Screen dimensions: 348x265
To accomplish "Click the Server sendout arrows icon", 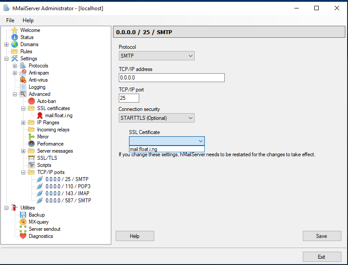I will [23, 229].
